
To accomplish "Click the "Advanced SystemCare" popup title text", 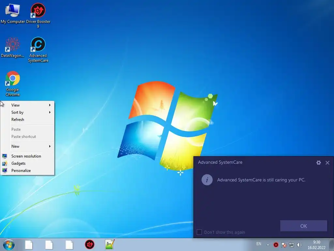I will pyautogui.click(x=220, y=162).
